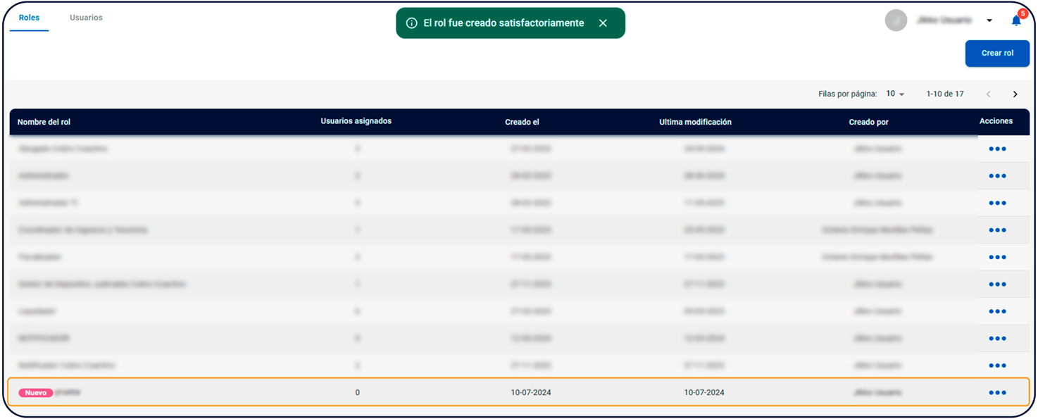Open the rows per page dropdown

click(x=895, y=94)
